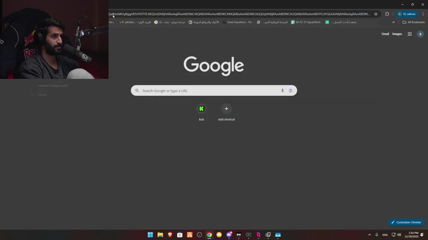
Task: Open the Gmail link
Action: [385, 34]
